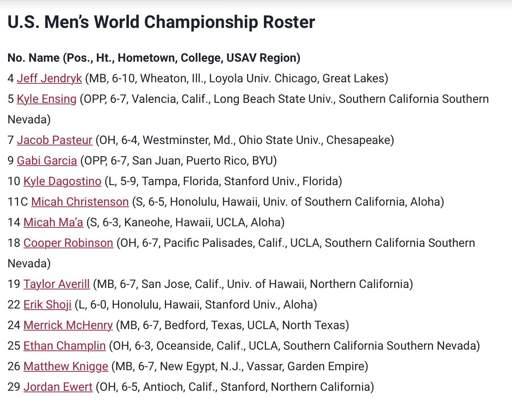512x411 pixels.
Task: Visit the Taylor Averill link
Action: tap(57, 284)
